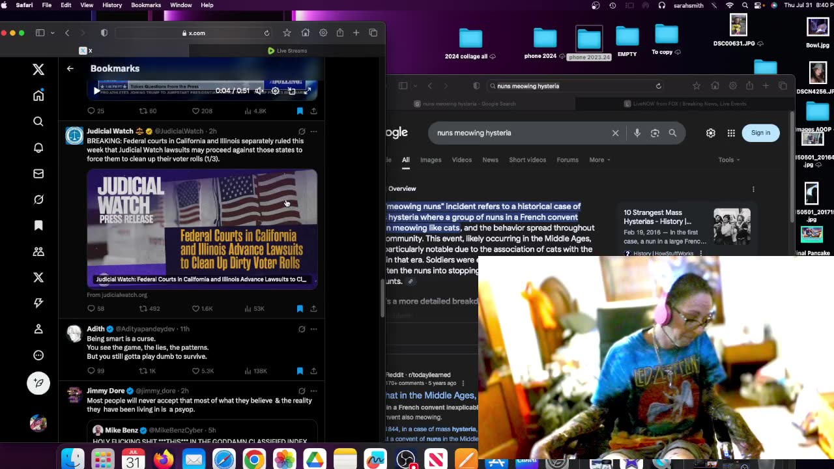
Task: Like the post with 208 likes
Action: 202,111
